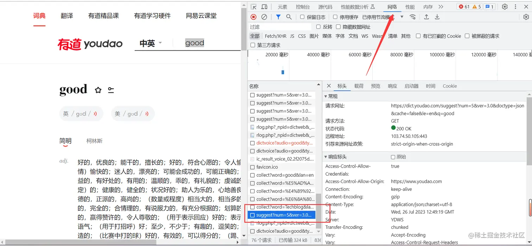This screenshot has width=532, height=246.
Task: Switch to the 元素 tab
Action: (282, 7)
